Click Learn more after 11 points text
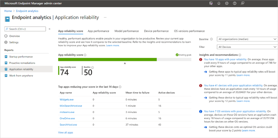 [243, 75]
